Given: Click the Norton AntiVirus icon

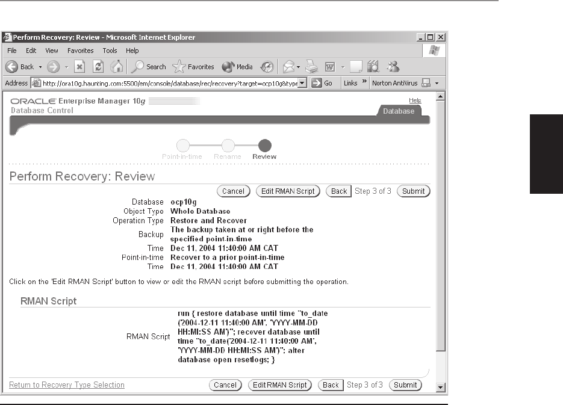Looking at the screenshot, I should (x=426, y=83).
